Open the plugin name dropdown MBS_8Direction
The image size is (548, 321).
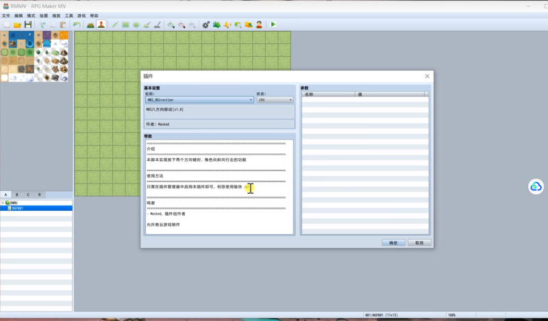click(x=199, y=100)
